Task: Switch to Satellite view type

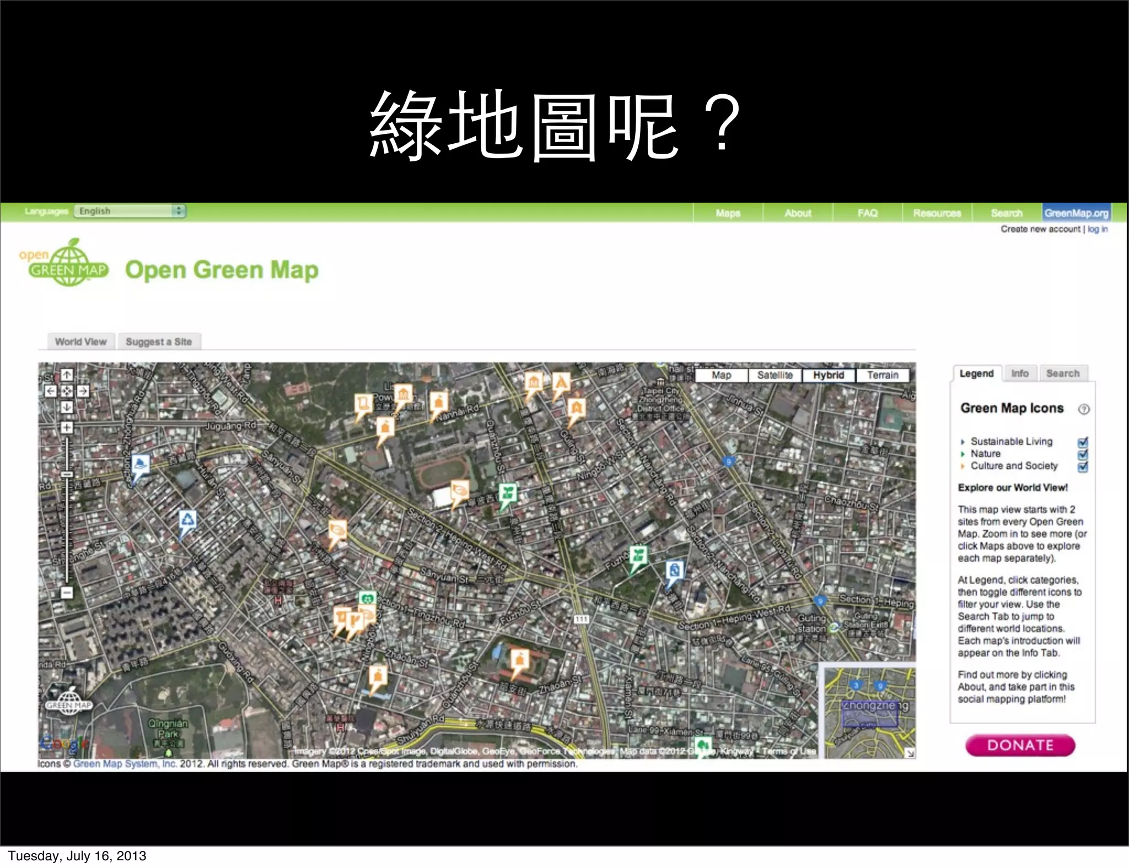Action: coord(775,375)
